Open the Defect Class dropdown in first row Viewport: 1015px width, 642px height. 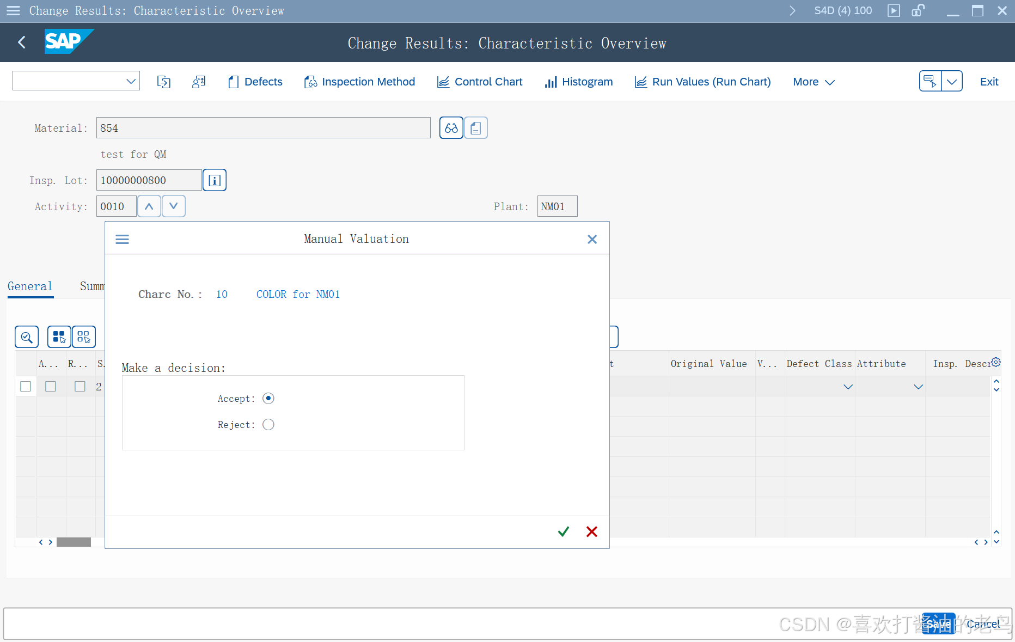click(x=848, y=387)
